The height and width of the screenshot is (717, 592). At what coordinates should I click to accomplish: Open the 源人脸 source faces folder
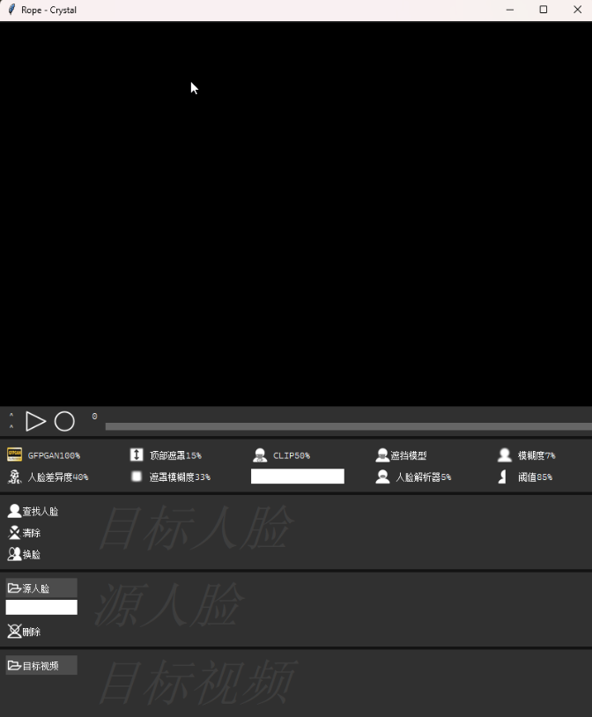pyautogui.click(x=41, y=588)
